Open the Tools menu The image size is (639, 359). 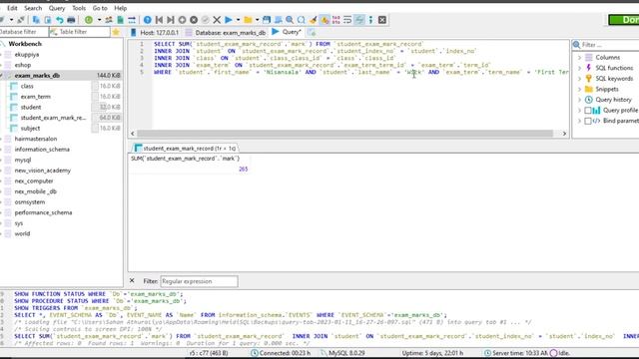coord(79,8)
